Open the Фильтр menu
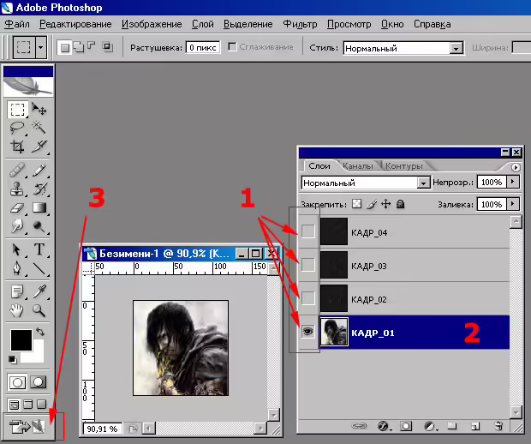This screenshot has width=531, height=444. tap(300, 24)
